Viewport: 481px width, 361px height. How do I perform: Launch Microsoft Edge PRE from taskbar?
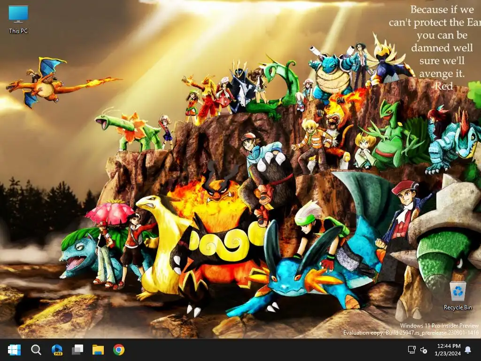57,350
